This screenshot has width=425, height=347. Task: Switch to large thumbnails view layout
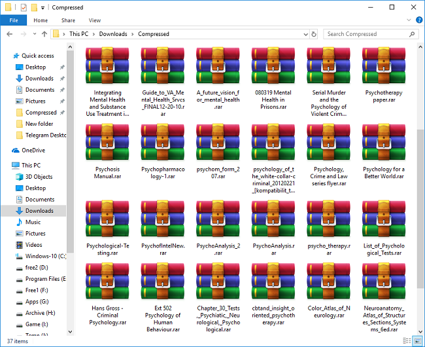click(x=418, y=340)
